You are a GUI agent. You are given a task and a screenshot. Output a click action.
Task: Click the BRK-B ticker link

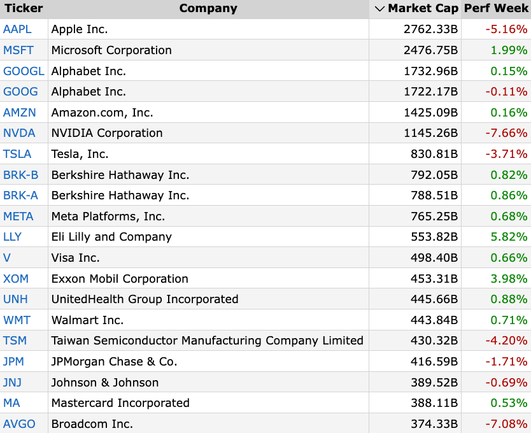pos(20,175)
